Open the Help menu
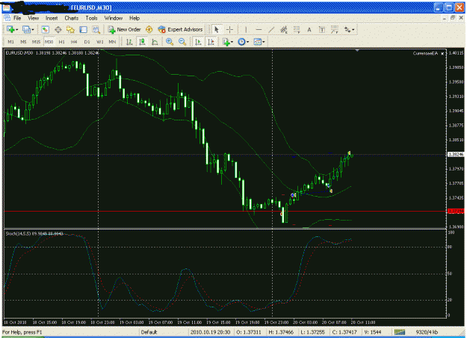 coord(134,18)
